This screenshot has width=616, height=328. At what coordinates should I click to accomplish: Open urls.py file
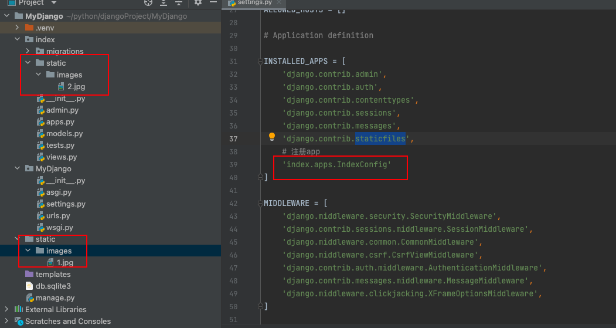point(58,215)
